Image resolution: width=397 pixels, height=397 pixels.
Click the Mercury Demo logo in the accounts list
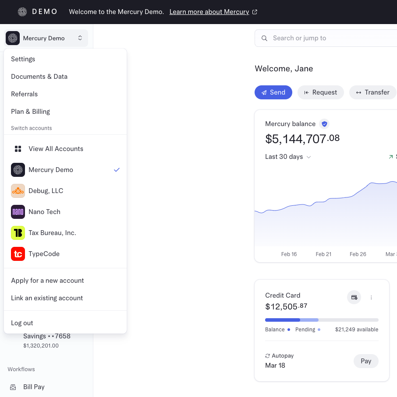click(18, 170)
